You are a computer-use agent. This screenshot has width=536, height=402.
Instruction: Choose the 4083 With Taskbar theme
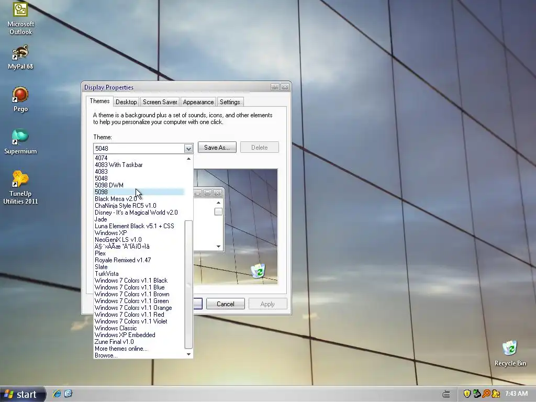click(x=139, y=165)
